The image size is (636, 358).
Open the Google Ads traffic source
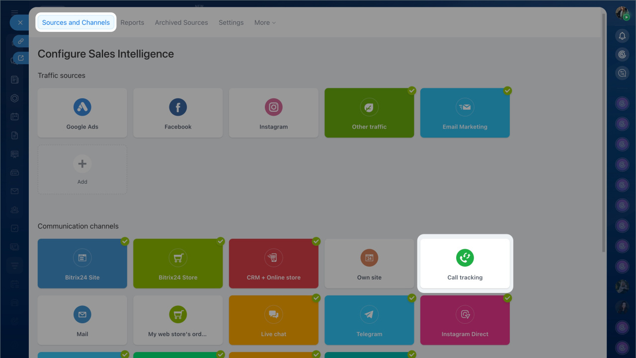82,113
